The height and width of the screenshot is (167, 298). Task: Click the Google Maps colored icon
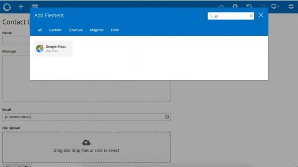tap(40, 48)
